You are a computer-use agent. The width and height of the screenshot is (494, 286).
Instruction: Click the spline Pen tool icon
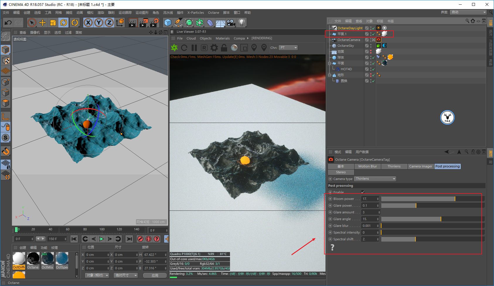[x=178, y=23]
